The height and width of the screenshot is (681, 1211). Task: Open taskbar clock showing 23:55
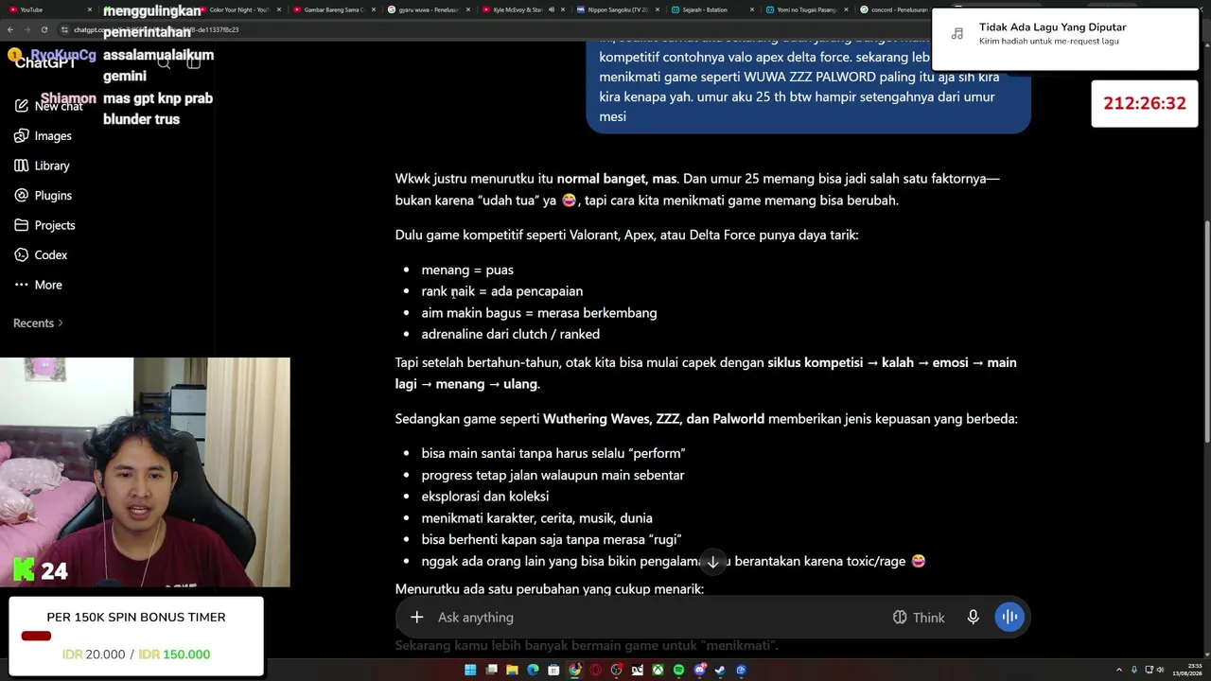[x=1187, y=670]
